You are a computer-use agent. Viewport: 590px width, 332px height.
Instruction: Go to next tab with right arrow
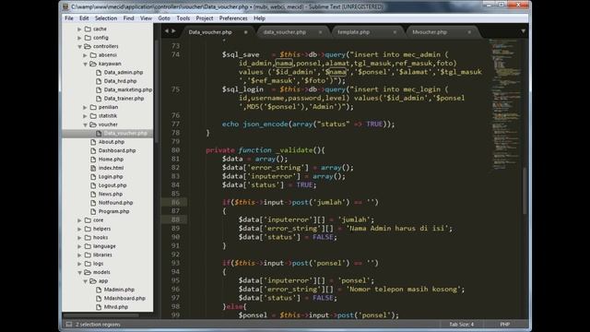(x=173, y=30)
